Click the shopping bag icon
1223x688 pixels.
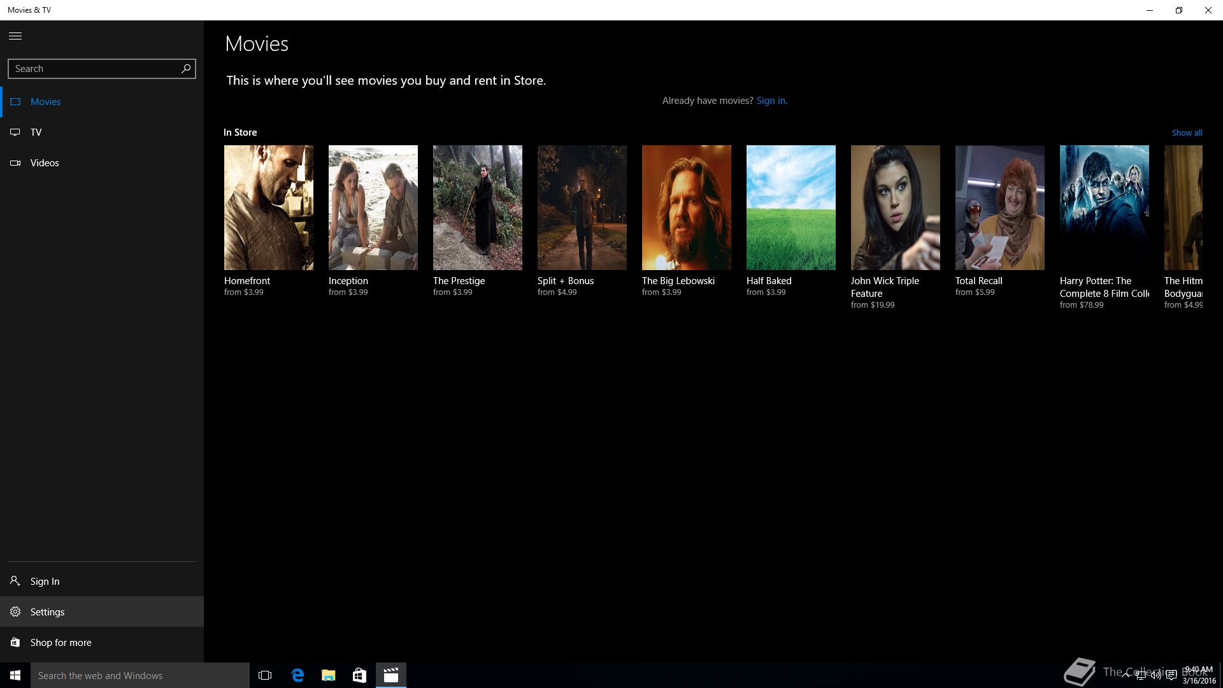[x=15, y=643]
